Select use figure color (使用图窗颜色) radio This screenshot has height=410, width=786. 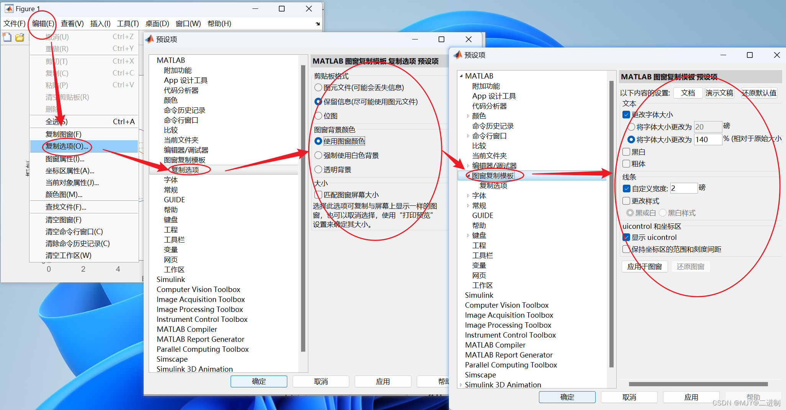(318, 141)
